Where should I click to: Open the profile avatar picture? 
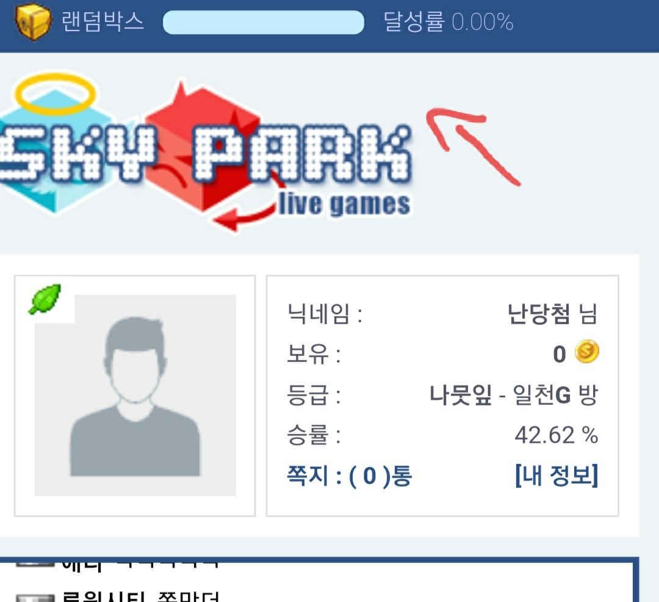pos(135,395)
